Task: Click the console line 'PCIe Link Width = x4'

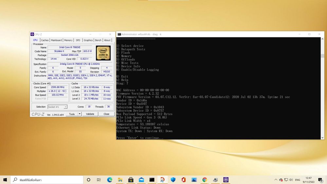Action: 133,121
